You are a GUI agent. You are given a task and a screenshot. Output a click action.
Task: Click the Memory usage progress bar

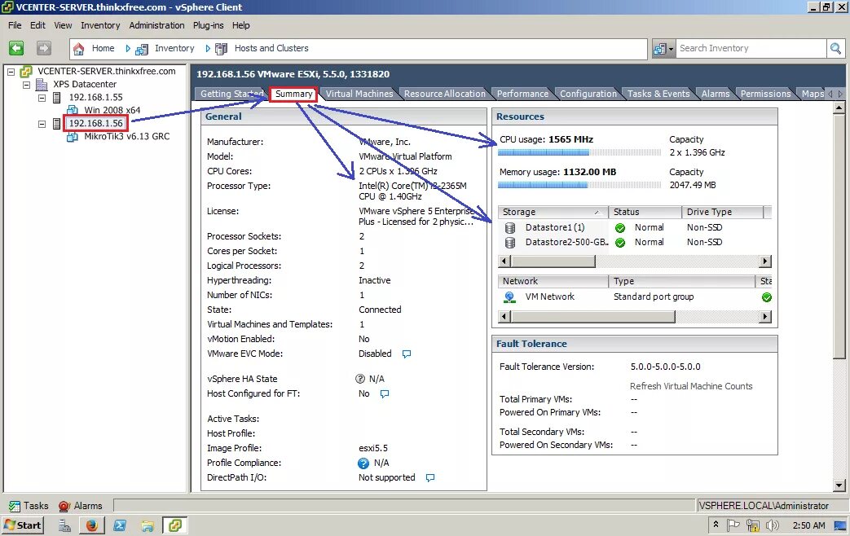(x=579, y=186)
